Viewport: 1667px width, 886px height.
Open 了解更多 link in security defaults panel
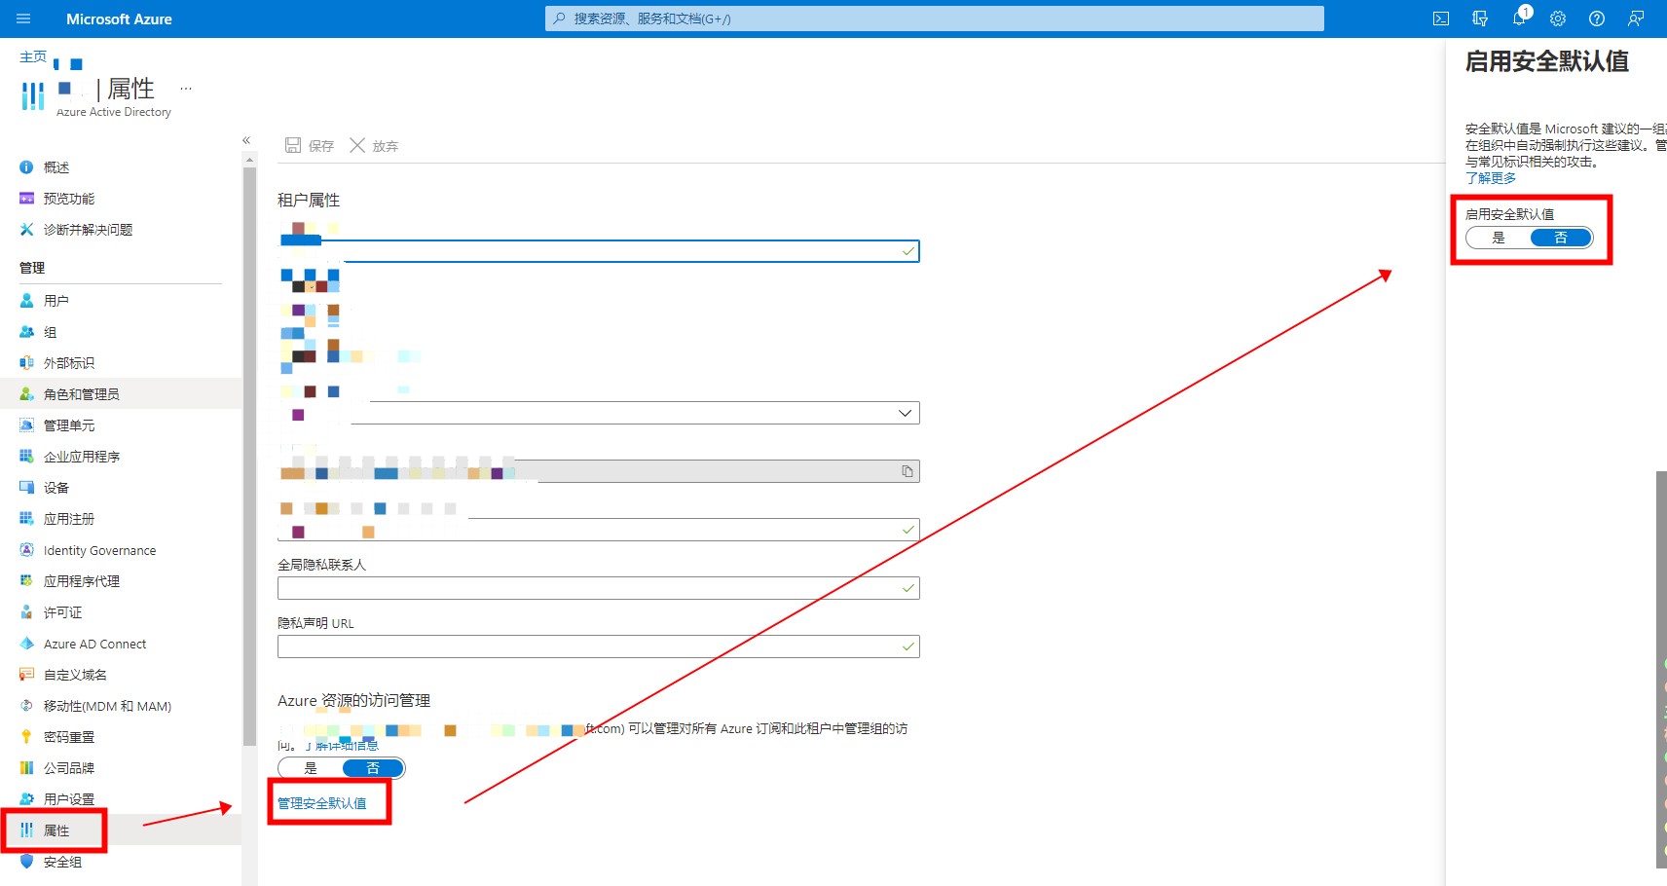[x=1491, y=178]
